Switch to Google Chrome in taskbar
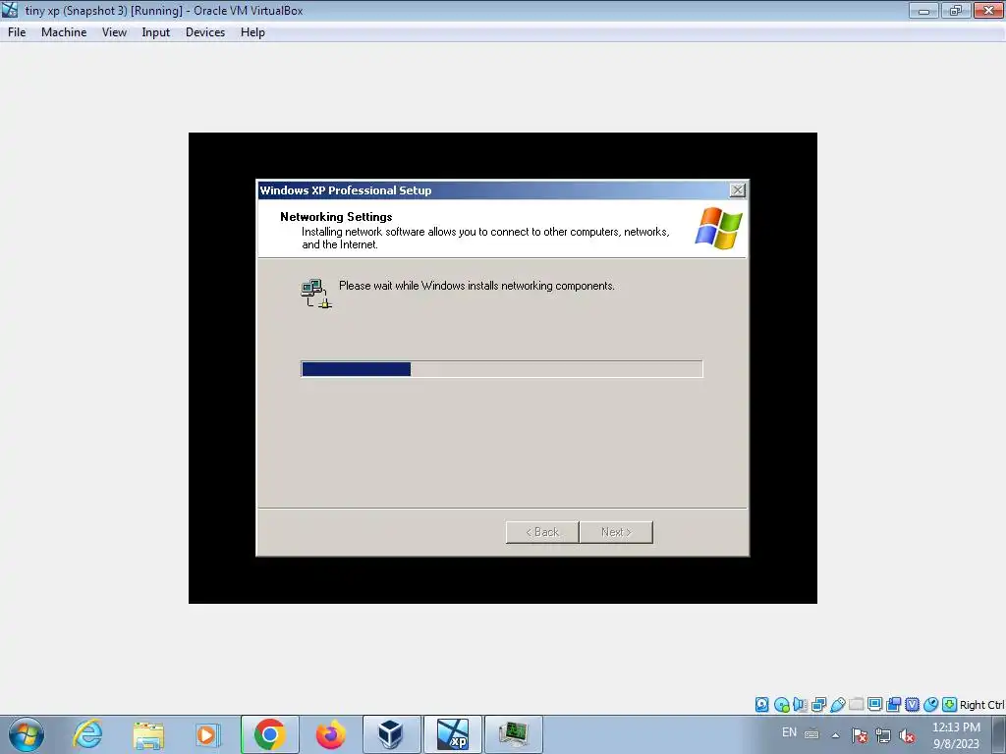The image size is (1006, 754). coord(269,734)
